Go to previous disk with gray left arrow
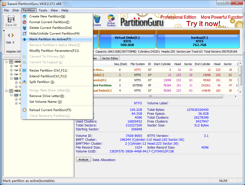This screenshot has height=185, width=245. (x=9, y=35)
